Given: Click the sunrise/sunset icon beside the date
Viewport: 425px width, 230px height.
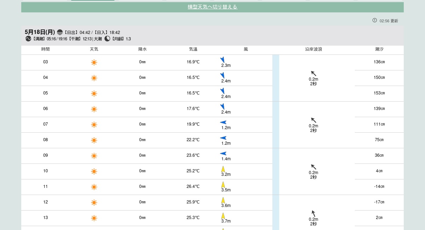Looking at the screenshot, I should (x=60, y=32).
